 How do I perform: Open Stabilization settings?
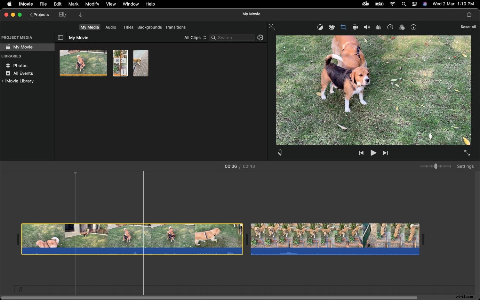(355, 27)
